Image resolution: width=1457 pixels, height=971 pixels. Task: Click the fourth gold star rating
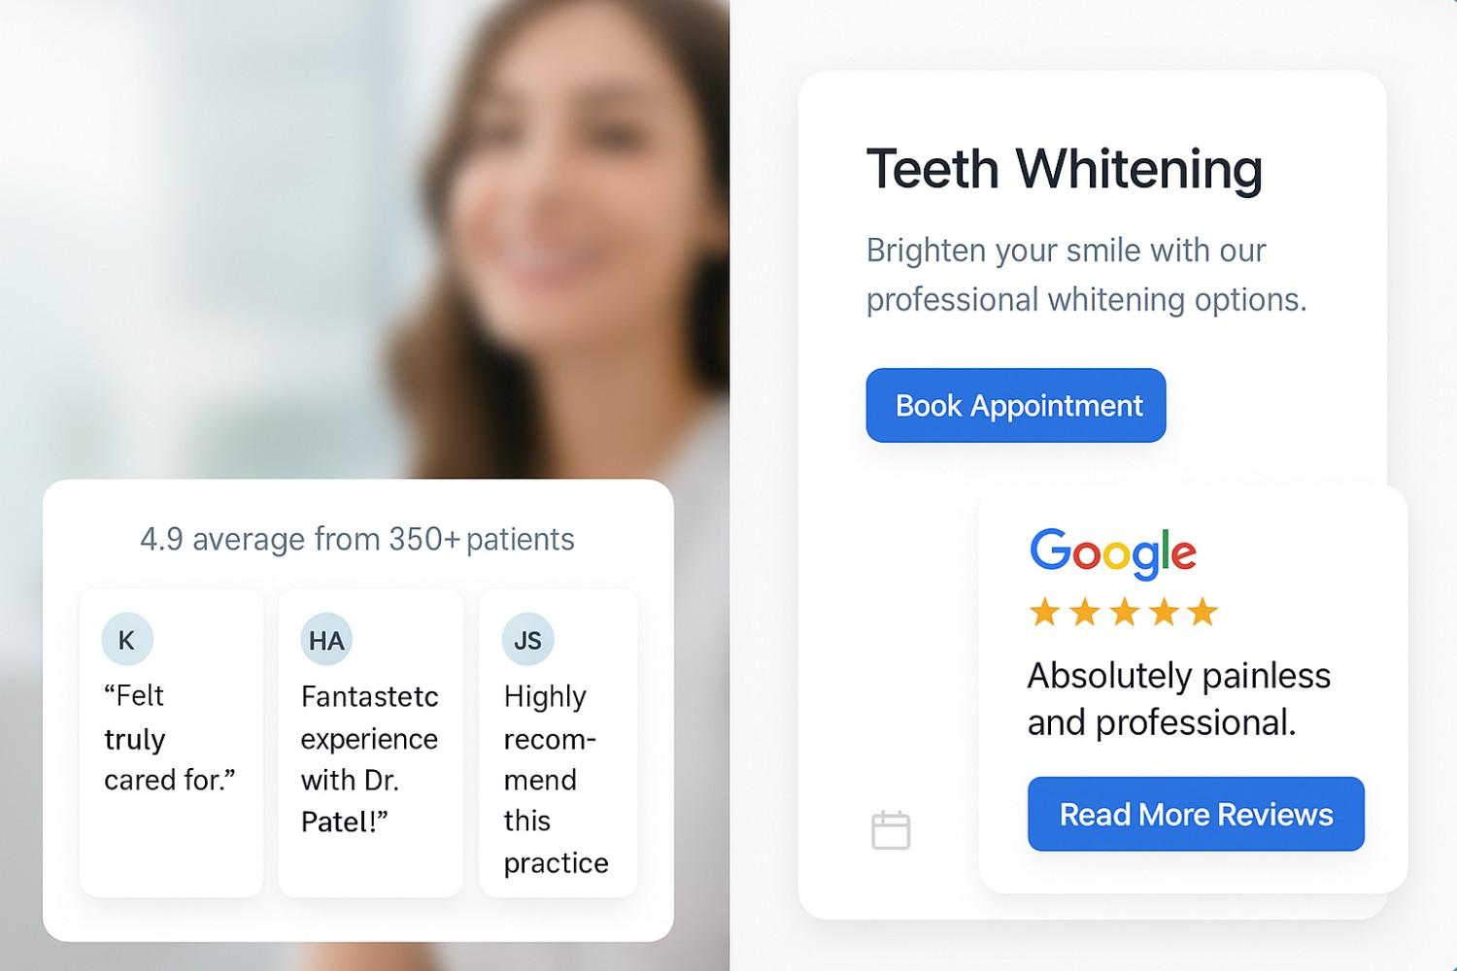[1164, 612]
